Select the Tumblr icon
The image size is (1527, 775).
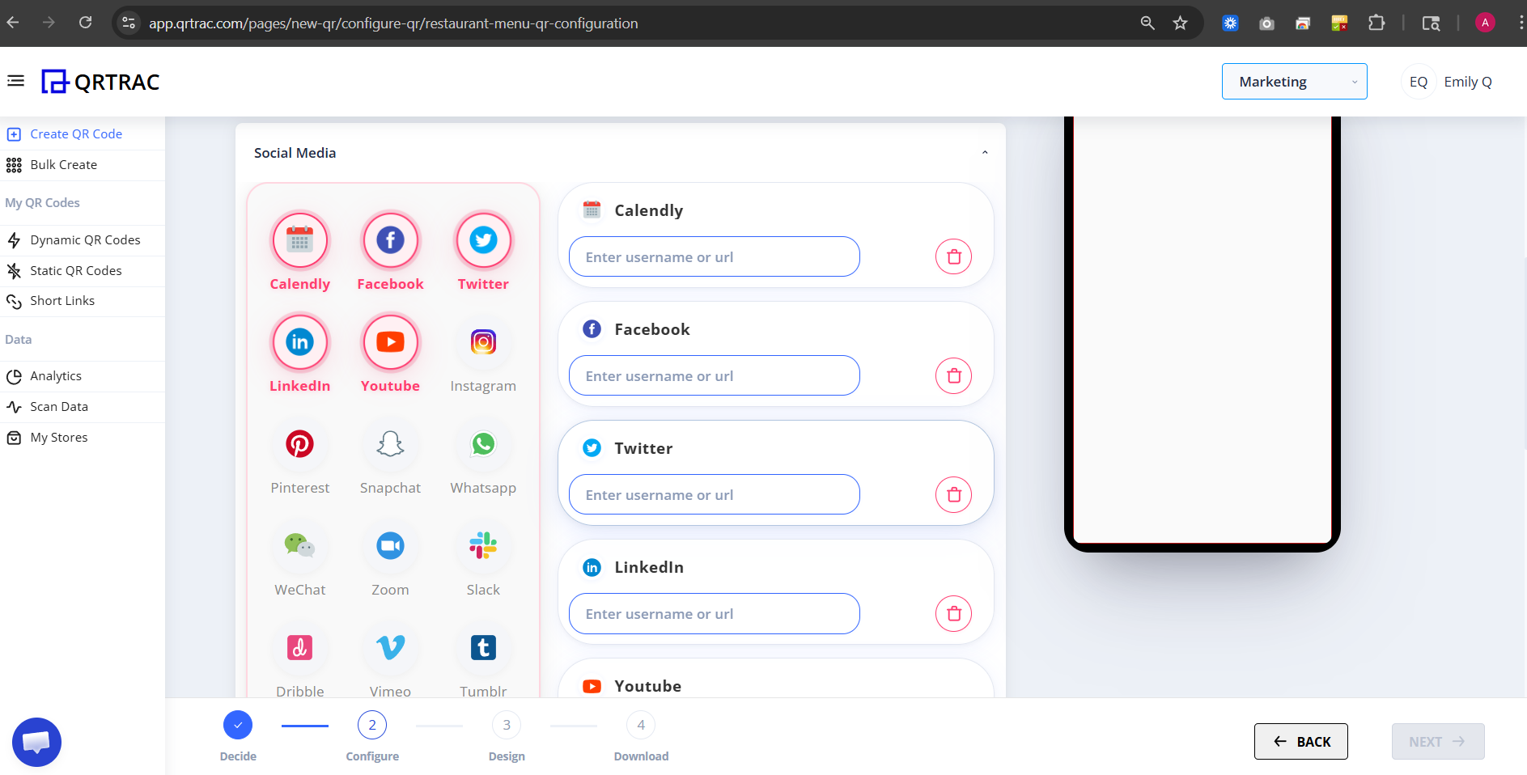[483, 647]
